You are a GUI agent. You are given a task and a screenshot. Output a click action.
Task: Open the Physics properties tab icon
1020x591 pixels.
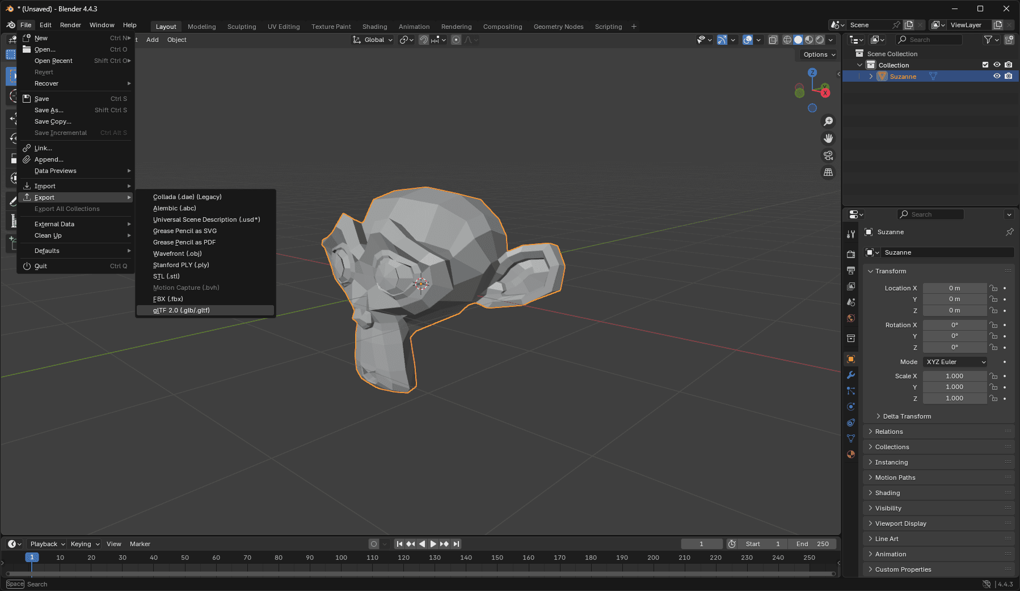click(851, 407)
